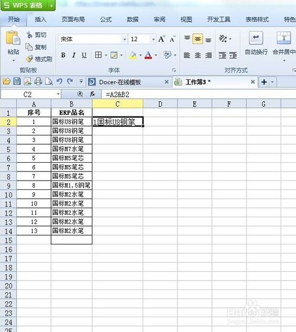Select cell containing 国标M1.5钢笔
The image size is (296, 332).
pyautogui.click(x=72, y=185)
